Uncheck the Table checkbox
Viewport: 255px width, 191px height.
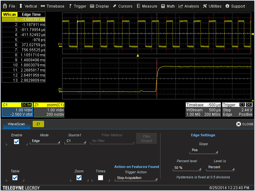click(15, 178)
